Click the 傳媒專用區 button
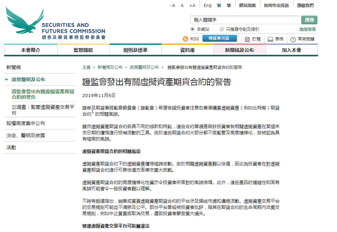The image size is (337, 232). [x=219, y=38]
